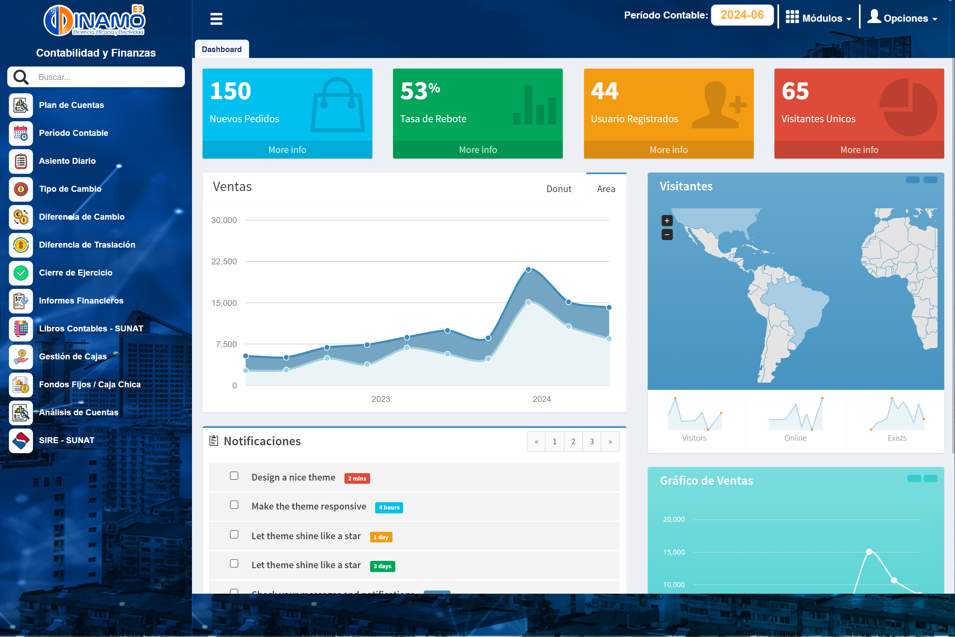Open the Opciones dropdown menu
This screenshot has width=955, height=637.
point(902,18)
